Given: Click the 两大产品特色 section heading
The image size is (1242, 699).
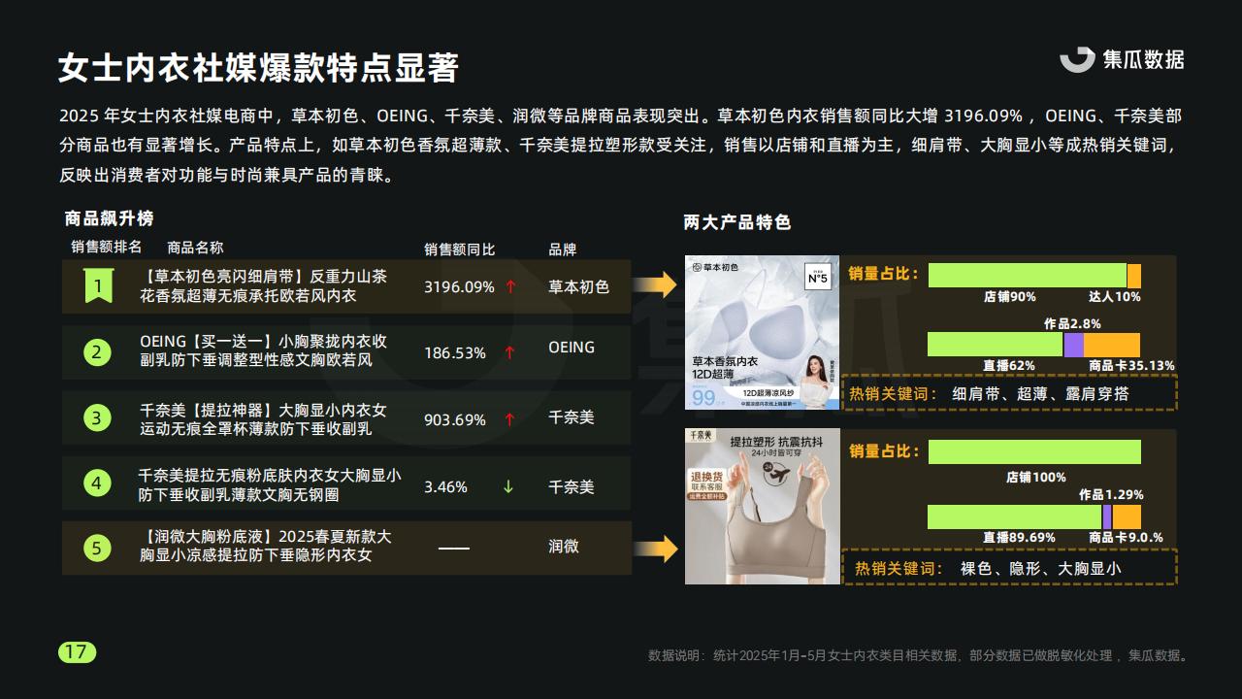Looking at the screenshot, I should coord(737,222).
